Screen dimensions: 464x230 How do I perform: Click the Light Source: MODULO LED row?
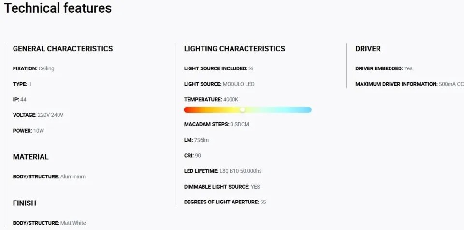point(219,84)
